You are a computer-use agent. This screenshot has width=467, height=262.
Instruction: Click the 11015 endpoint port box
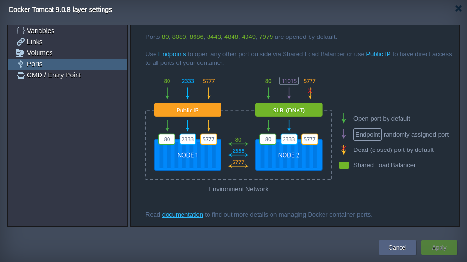(289, 81)
